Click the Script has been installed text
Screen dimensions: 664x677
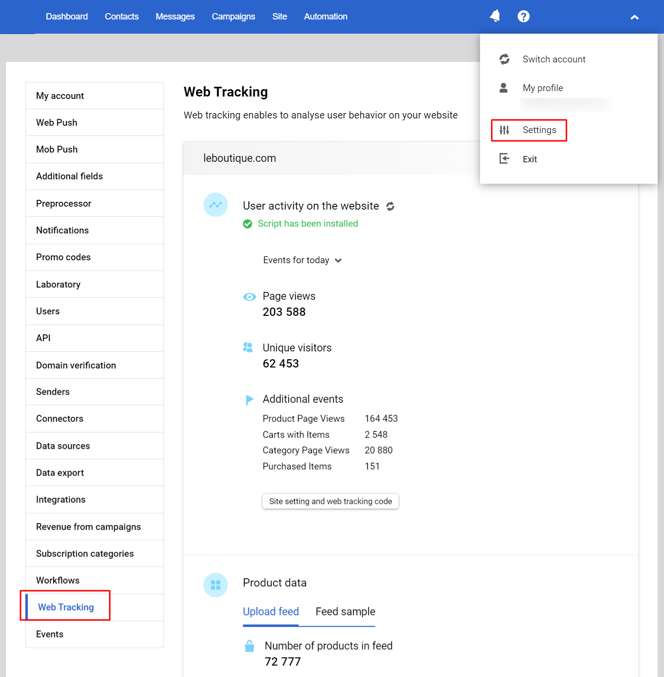click(308, 224)
